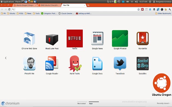Open the Places menu
This screenshot has height=107, width=172.
[x=18, y=2]
